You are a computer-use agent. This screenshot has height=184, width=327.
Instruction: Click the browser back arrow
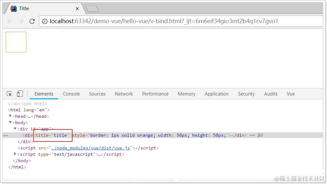(10, 21)
